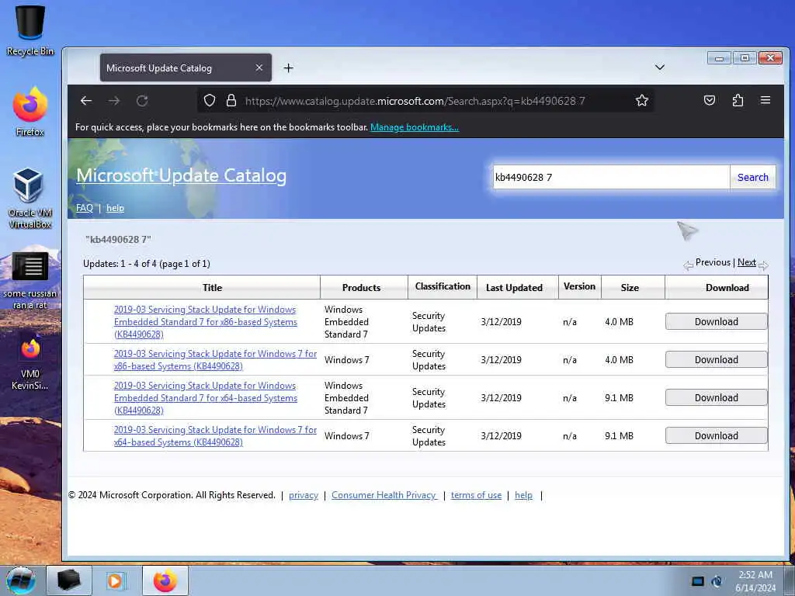
Task: Open Windows 7 x86-based update link
Action: pos(215,360)
